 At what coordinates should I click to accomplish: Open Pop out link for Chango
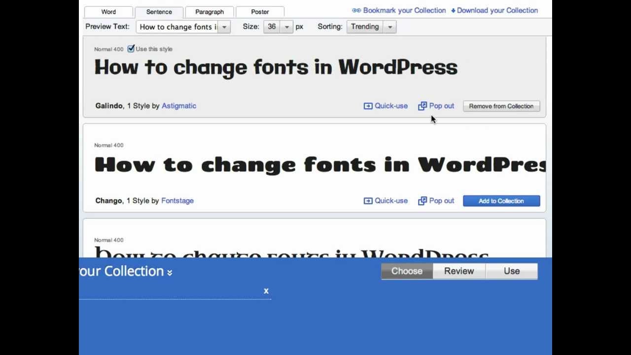point(441,201)
